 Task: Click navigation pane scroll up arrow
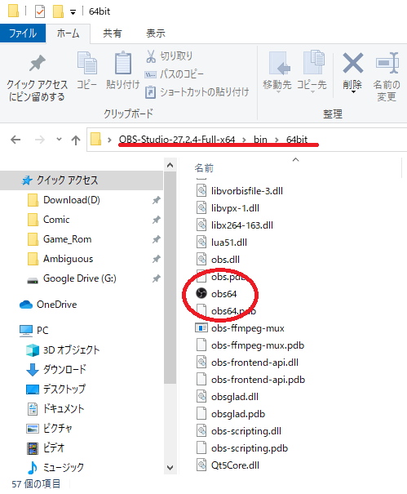click(x=170, y=165)
